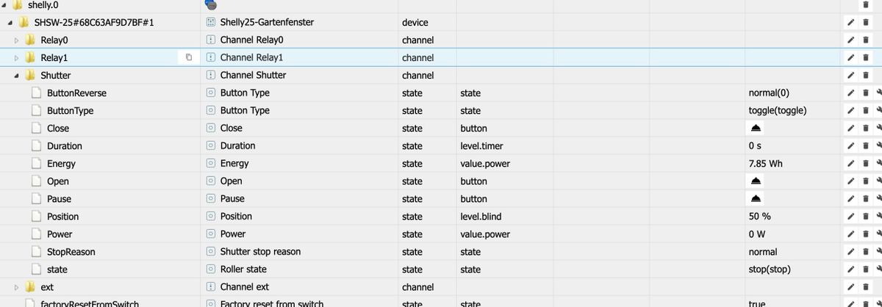This screenshot has width=882, height=307.
Task: Edit the Duration state with the pencil icon
Action: (x=850, y=145)
